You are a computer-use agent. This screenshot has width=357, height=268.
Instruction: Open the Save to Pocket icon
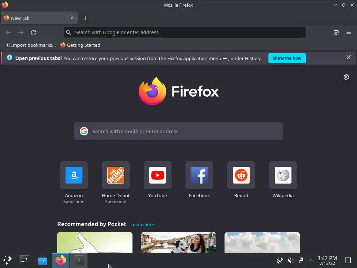click(336, 32)
